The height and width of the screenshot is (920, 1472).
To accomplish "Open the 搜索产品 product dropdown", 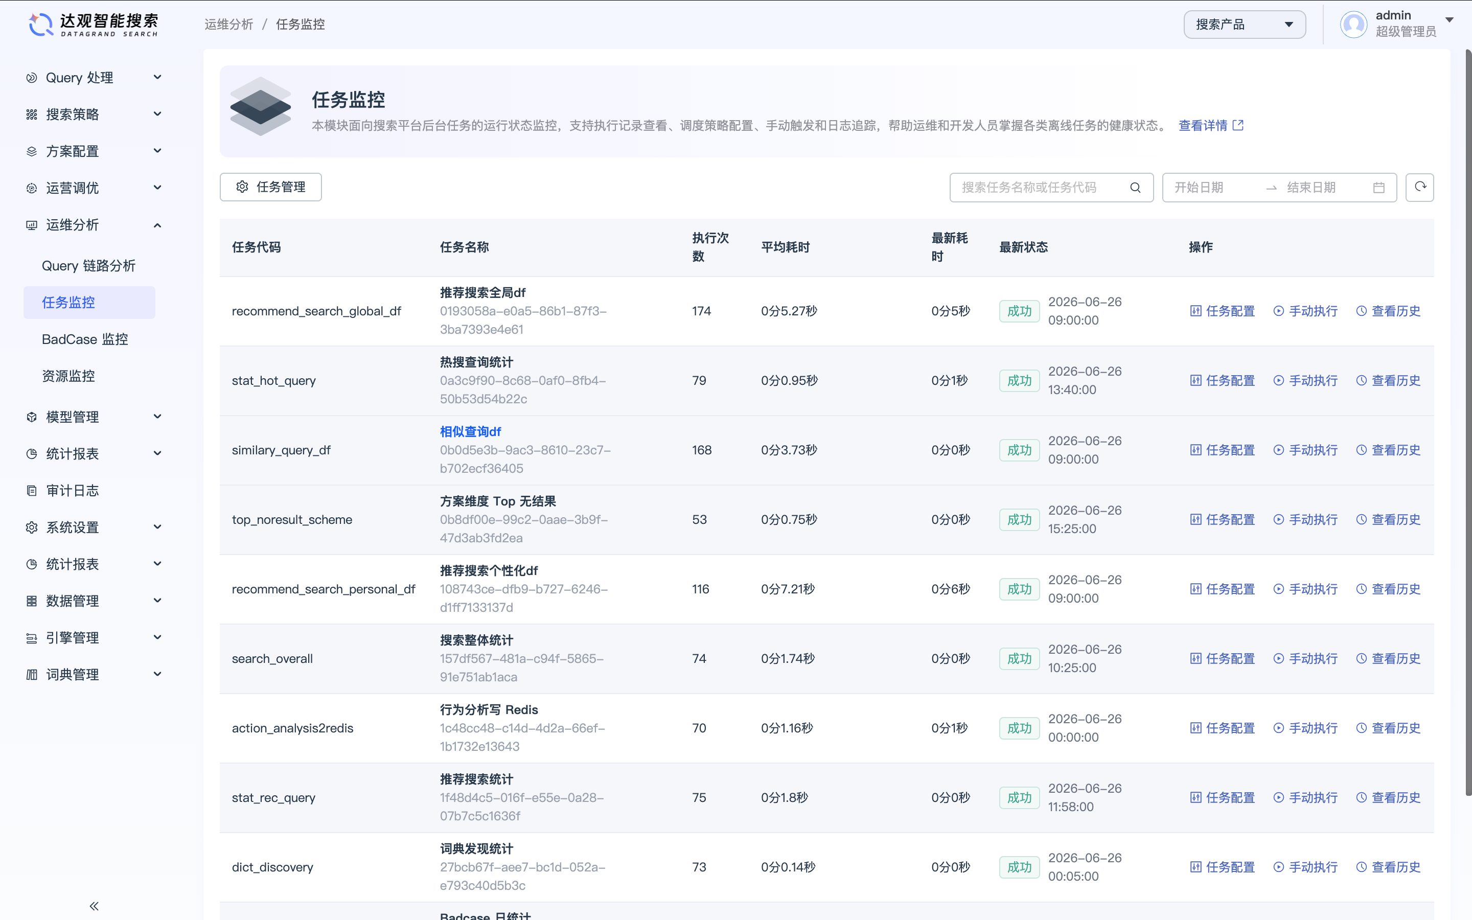I will (x=1245, y=25).
